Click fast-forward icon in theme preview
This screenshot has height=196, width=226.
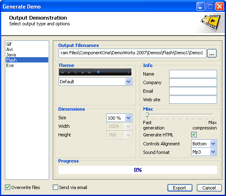pos(90,72)
